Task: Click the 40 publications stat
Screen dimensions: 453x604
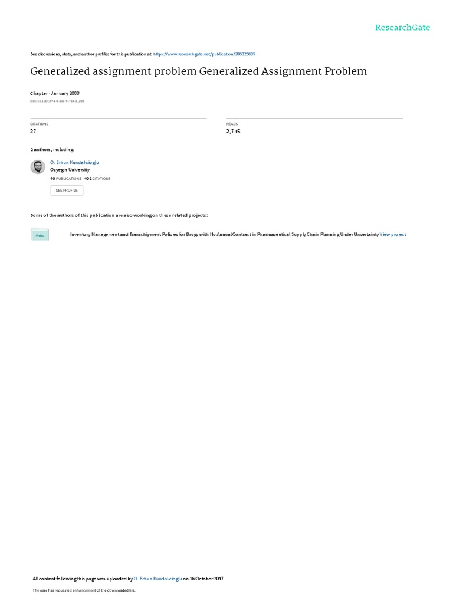Action: pos(66,179)
